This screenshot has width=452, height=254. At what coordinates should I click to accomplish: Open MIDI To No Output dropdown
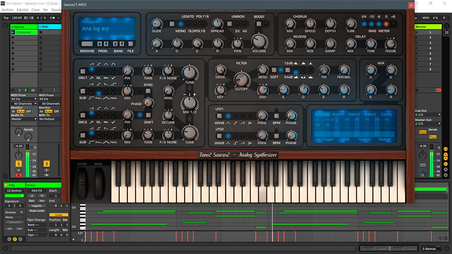click(50, 119)
